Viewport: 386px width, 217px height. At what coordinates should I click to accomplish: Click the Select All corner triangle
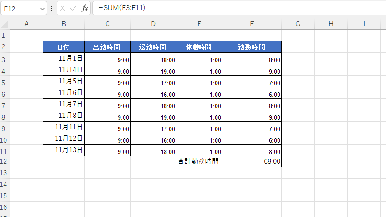pos(5,24)
